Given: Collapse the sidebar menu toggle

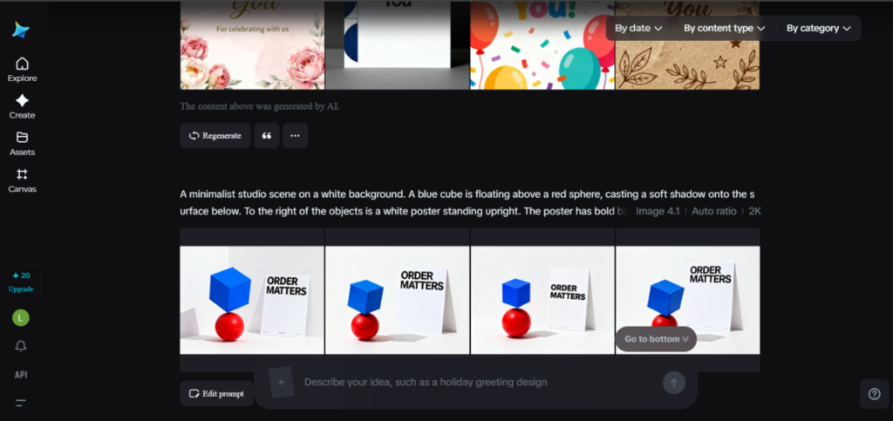Looking at the screenshot, I should 21,403.
